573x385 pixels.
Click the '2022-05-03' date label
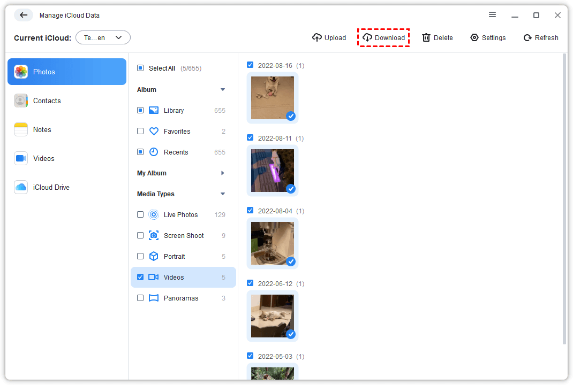click(x=275, y=356)
